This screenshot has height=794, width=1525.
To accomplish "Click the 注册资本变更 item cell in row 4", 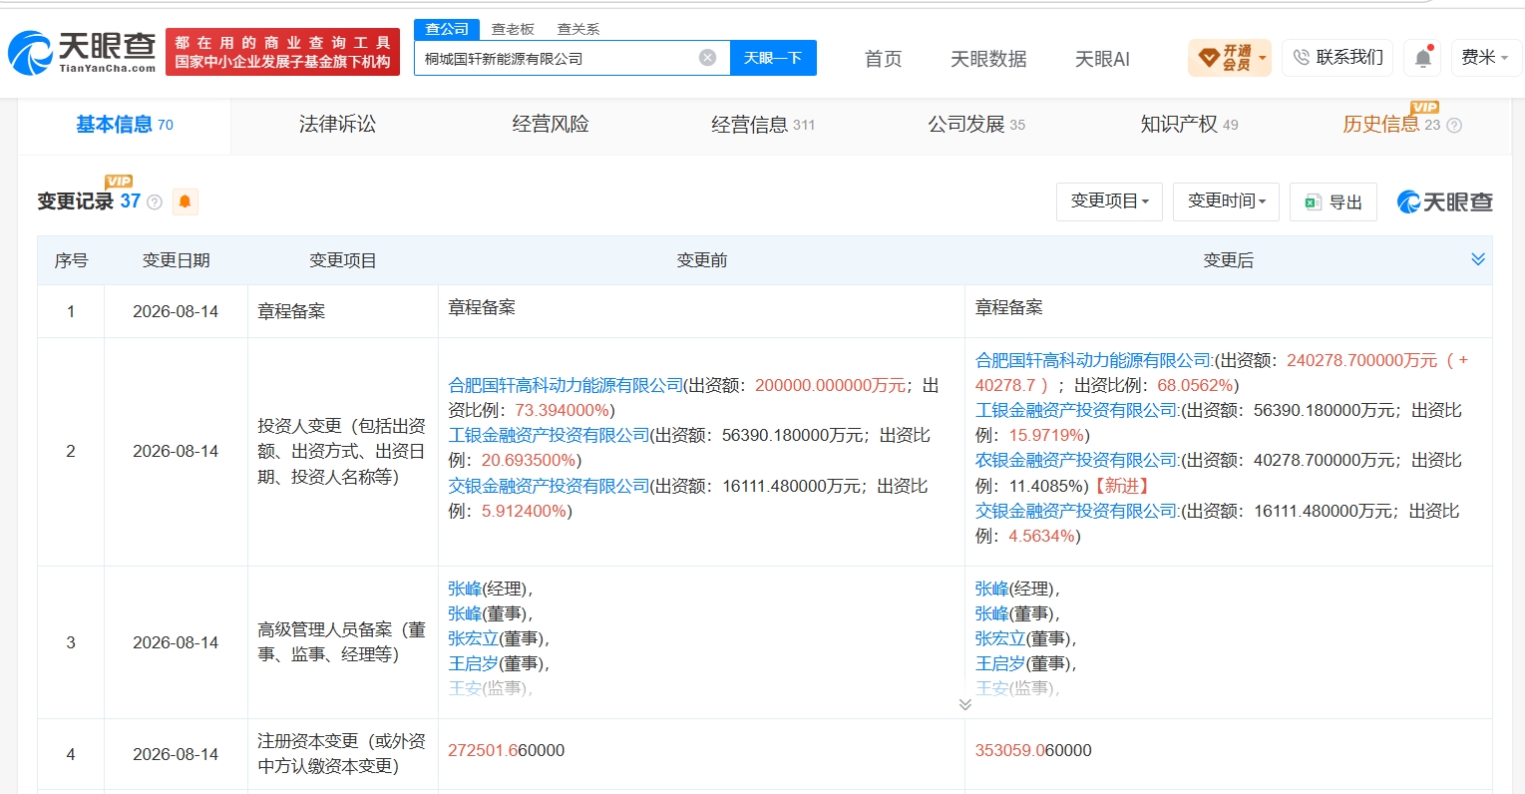I will point(342,754).
